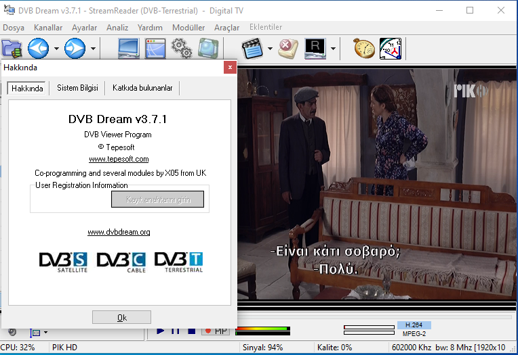Image resolution: width=518 pixels, height=355 pixels.
Task: Maximize the DVB Dream window
Action: pyautogui.click(x=470, y=11)
